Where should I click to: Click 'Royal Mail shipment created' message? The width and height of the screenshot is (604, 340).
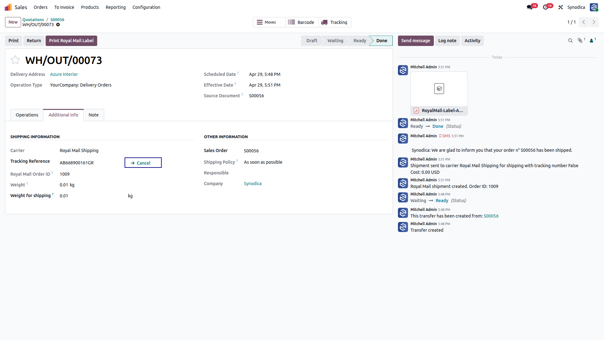pyautogui.click(x=454, y=186)
